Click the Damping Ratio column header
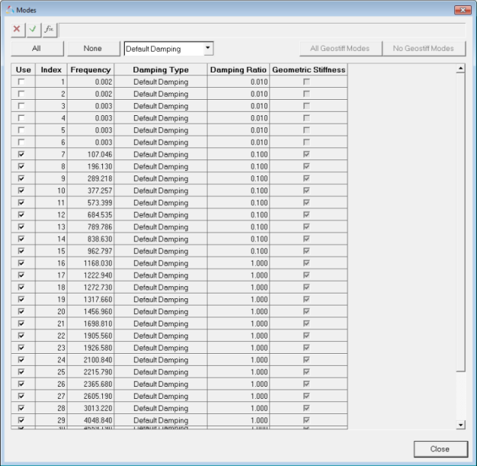 (x=238, y=69)
